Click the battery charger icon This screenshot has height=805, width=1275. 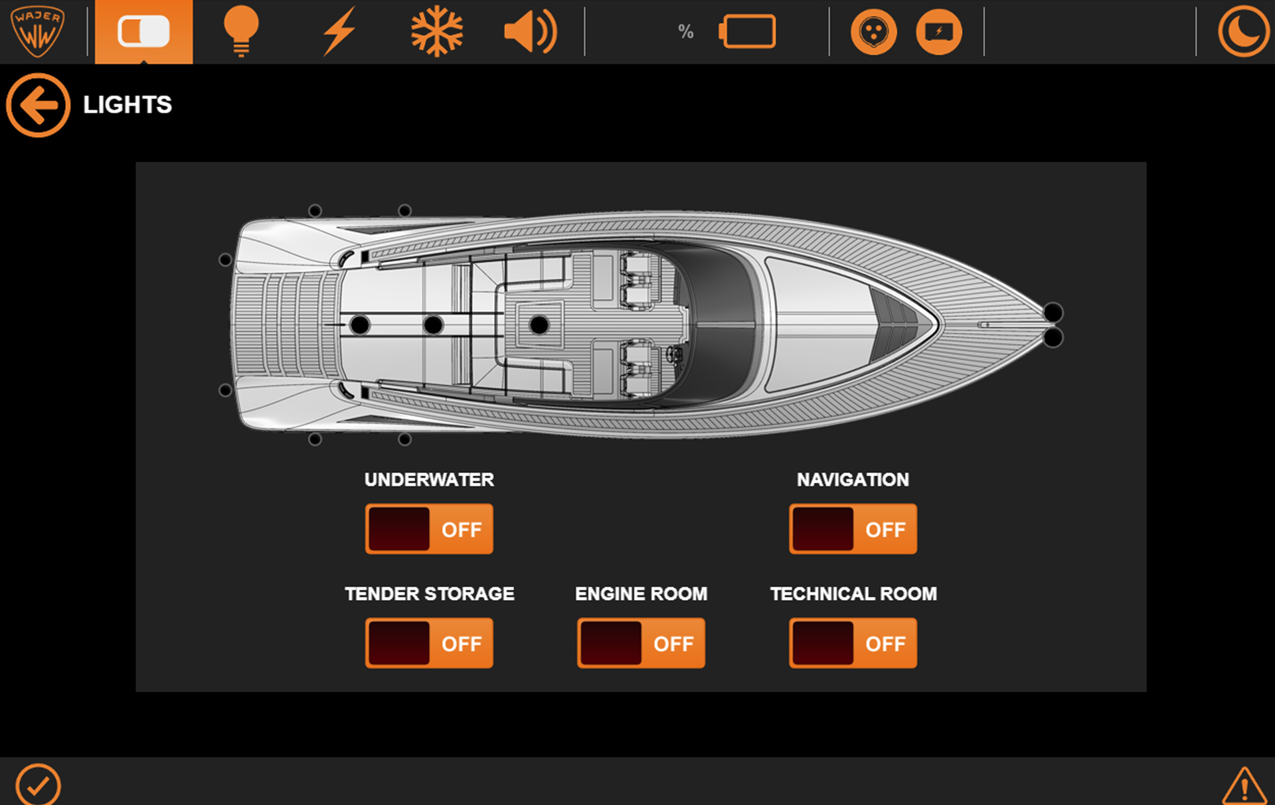tap(938, 31)
